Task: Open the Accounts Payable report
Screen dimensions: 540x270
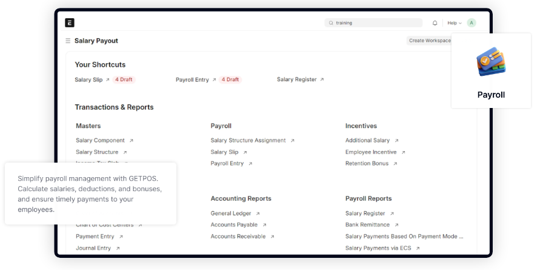Action: (234, 225)
